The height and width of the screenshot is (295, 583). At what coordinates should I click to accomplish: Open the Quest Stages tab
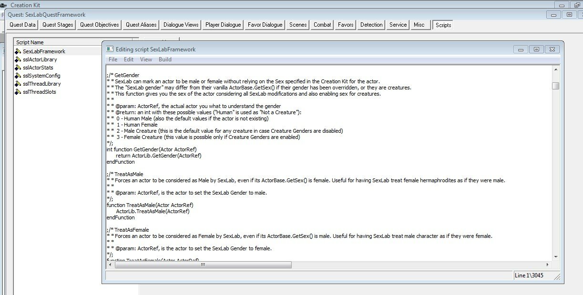click(x=58, y=25)
